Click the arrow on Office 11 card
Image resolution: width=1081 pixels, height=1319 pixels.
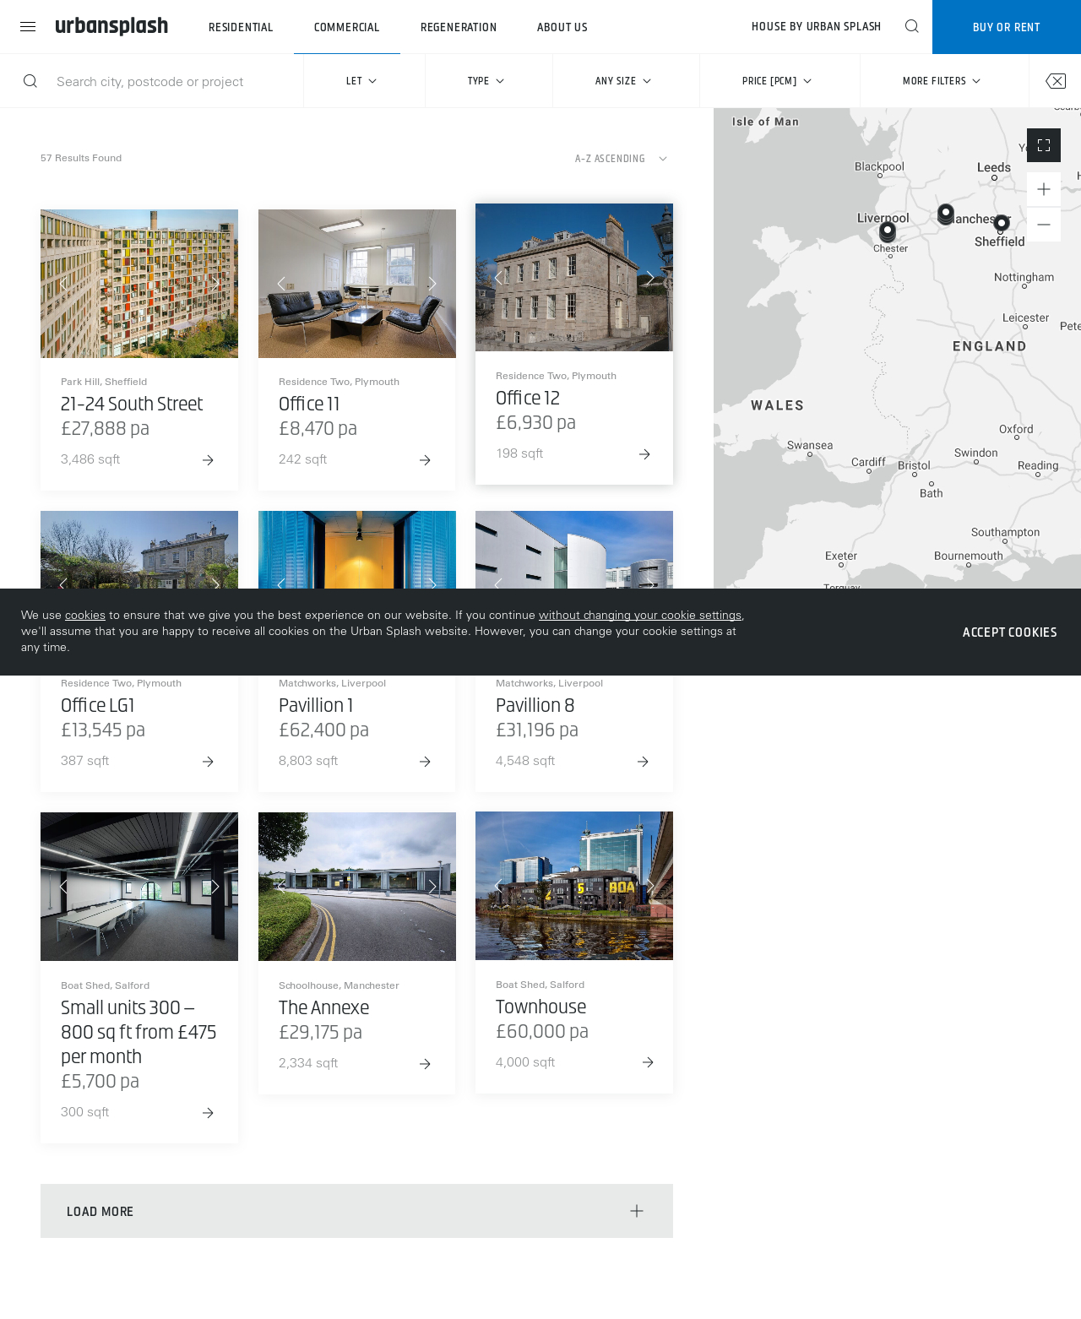point(425,460)
